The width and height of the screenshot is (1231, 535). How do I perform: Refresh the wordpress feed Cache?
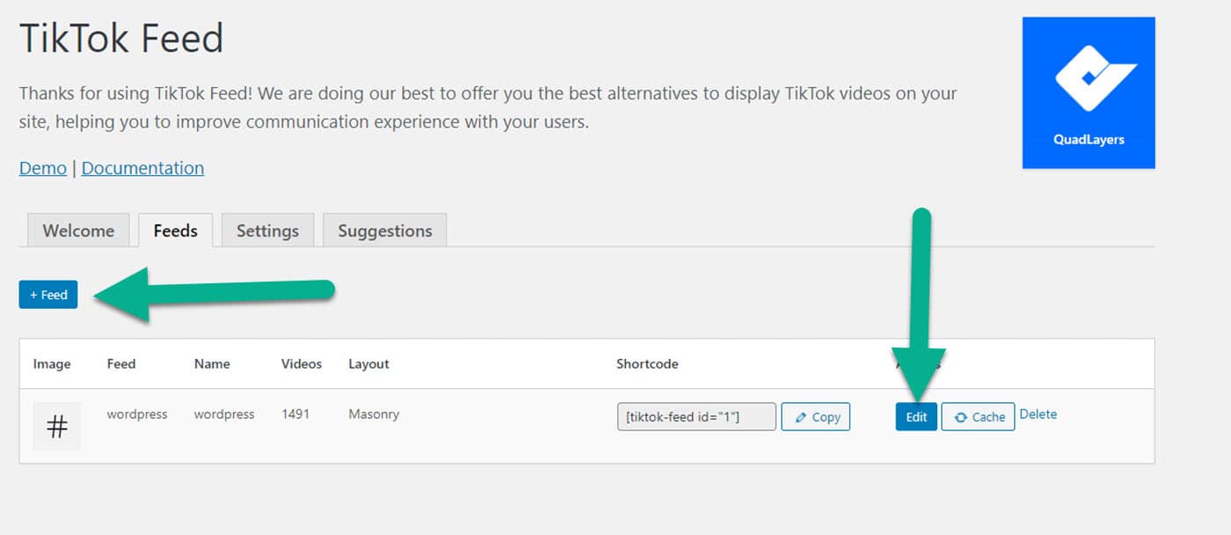979,417
